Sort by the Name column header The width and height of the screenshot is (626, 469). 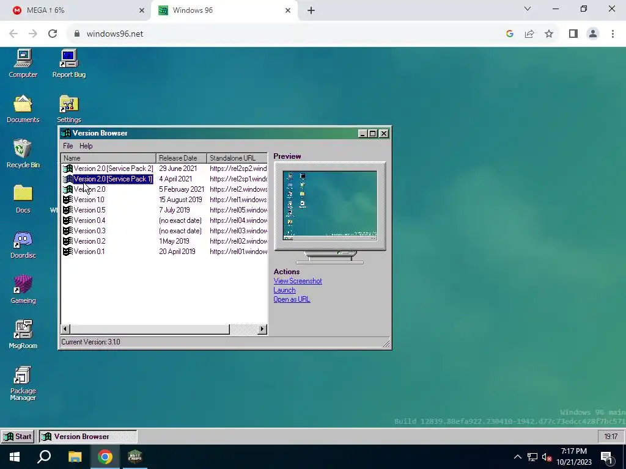pyautogui.click(x=108, y=158)
